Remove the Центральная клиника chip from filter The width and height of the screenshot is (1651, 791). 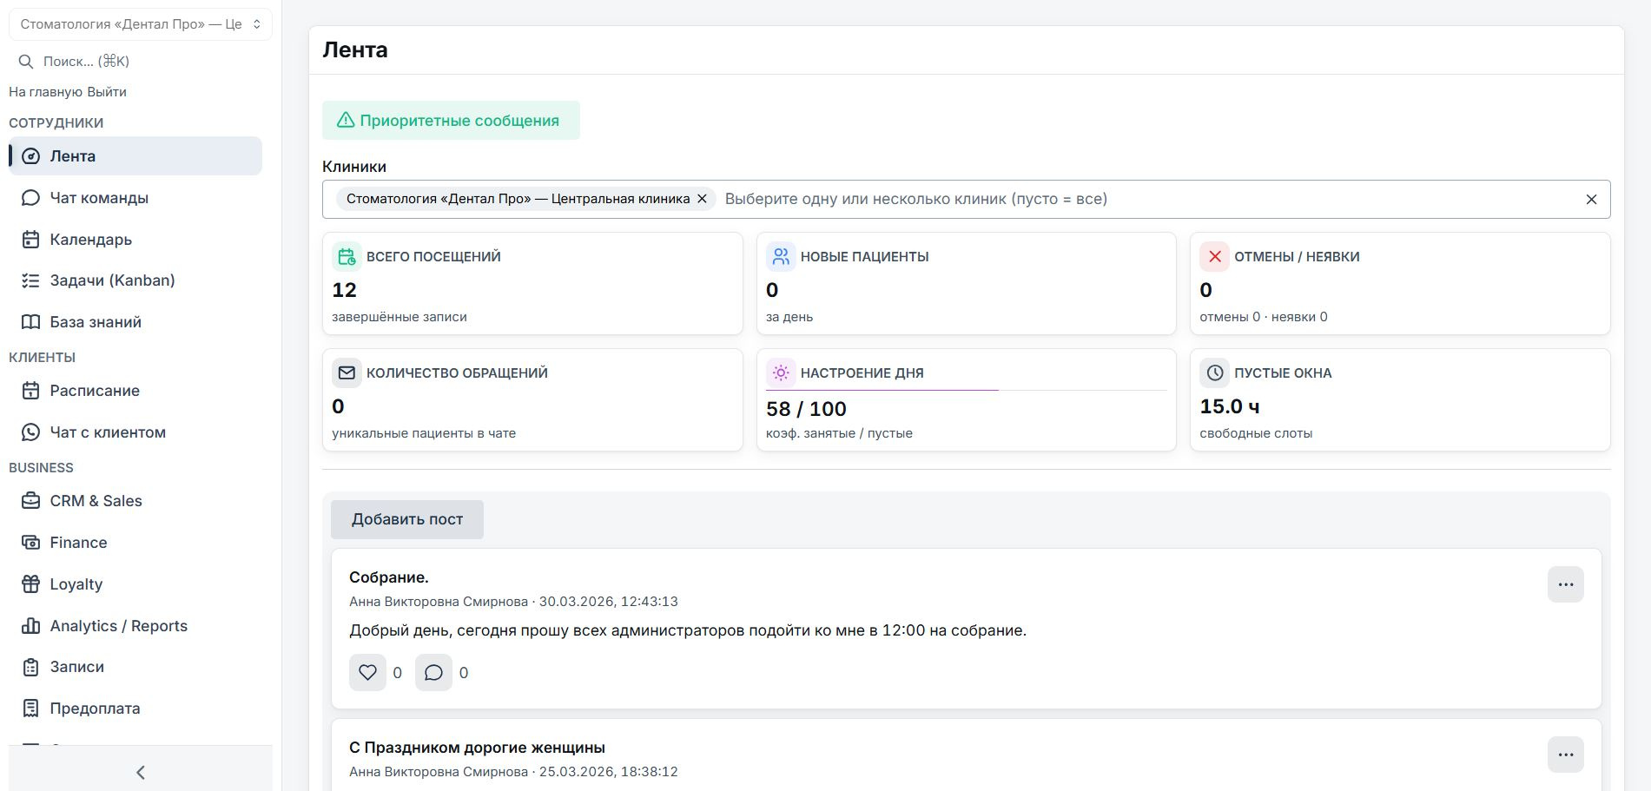pos(702,199)
